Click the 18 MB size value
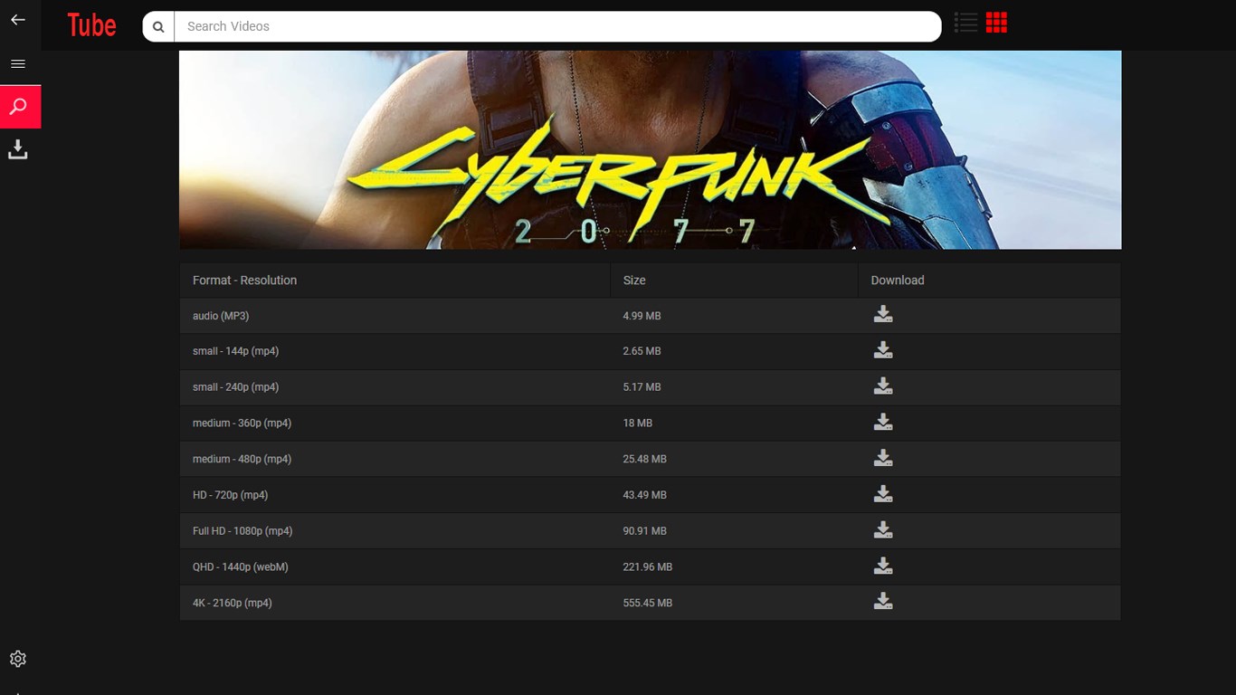The height and width of the screenshot is (695, 1236). point(638,424)
